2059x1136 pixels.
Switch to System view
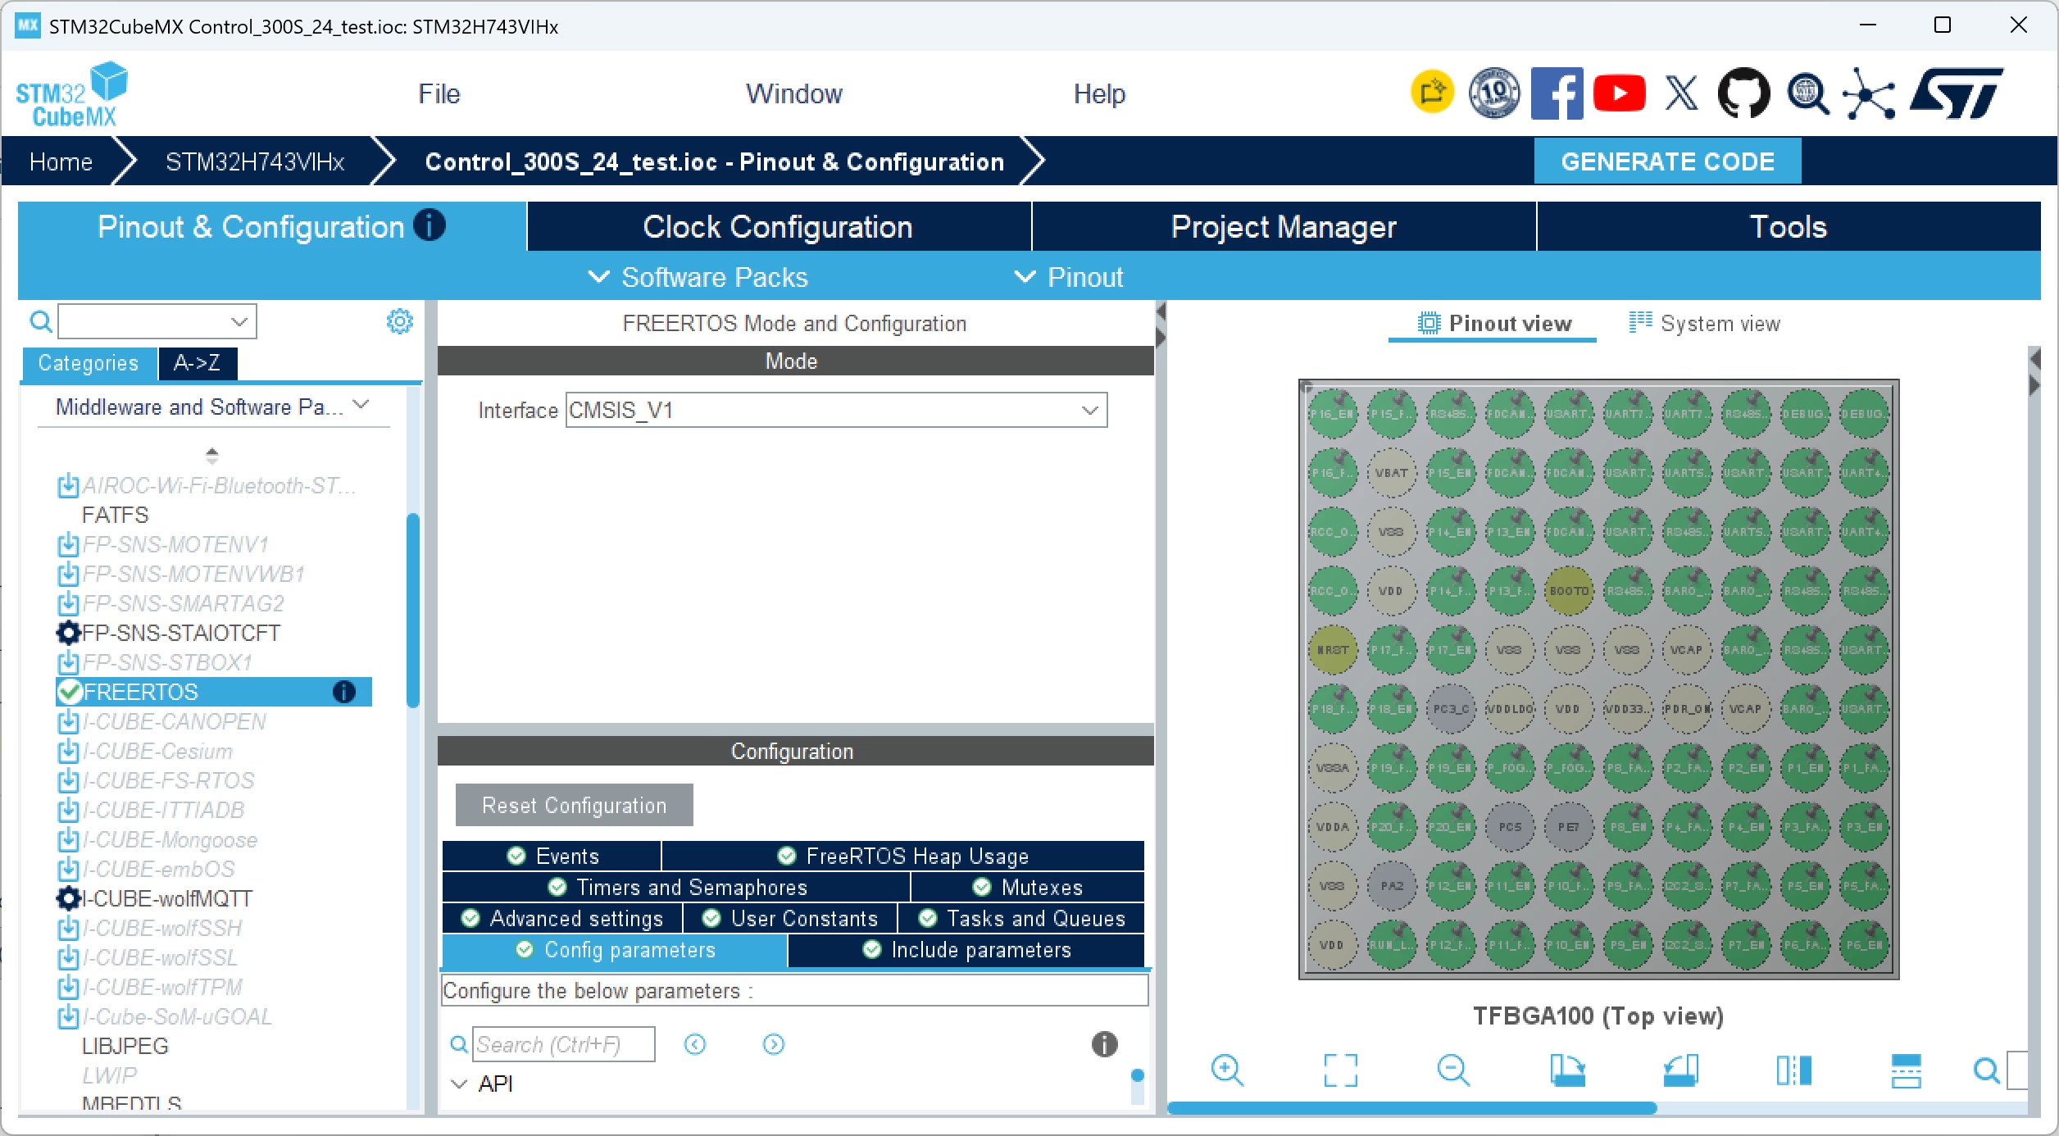(x=1705, y=324)
